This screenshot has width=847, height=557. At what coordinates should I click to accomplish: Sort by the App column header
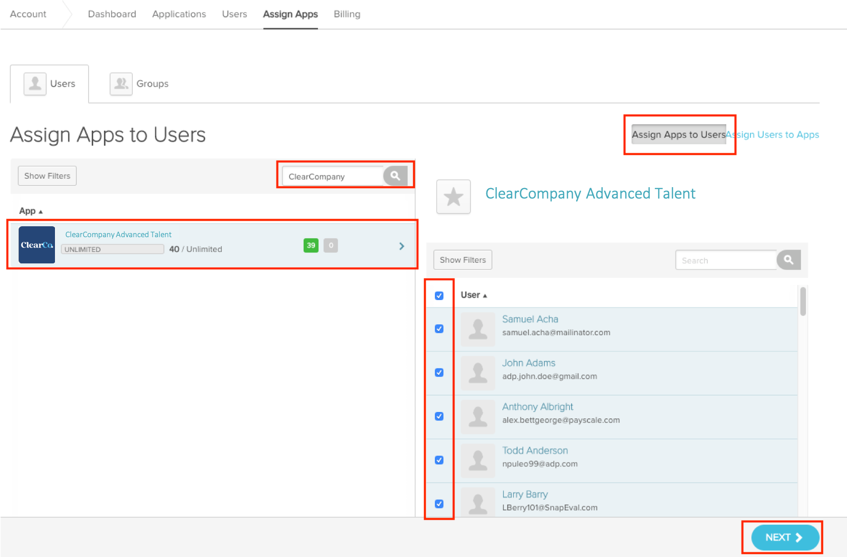point(31,211)
